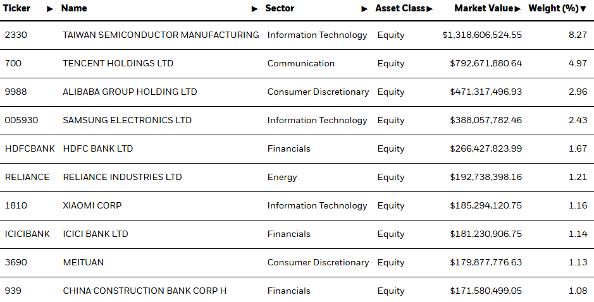Select the Tencent Holdings Ltd name

118,64
